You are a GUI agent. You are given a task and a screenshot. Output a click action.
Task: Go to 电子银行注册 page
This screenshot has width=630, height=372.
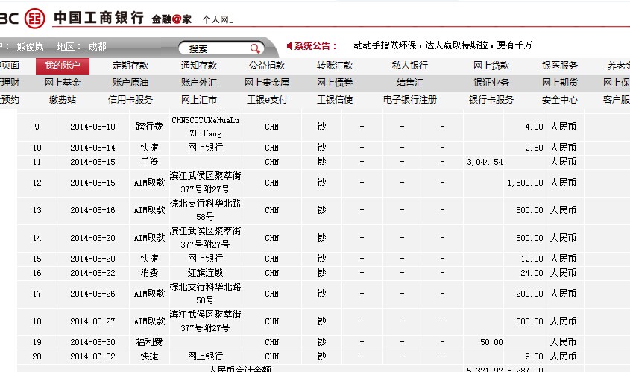click(x=410, y=100)
